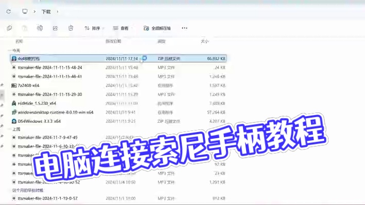
Task: Expand chevron before 下载 in breadcrumb
Action: click(34, 11)
